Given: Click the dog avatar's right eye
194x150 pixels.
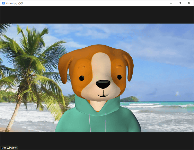Looking at the screenshot, I should tap(120, 77).
